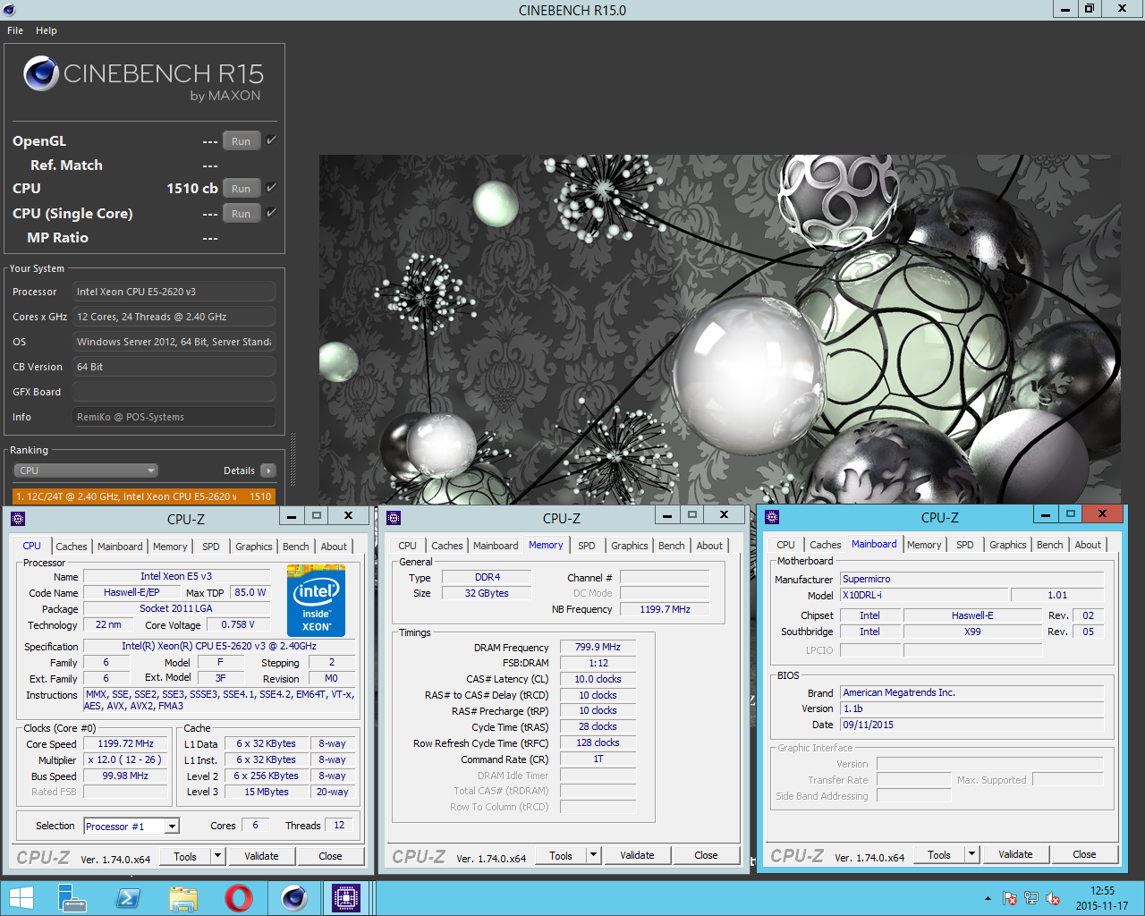
Task: Click Validate in the CPU-Z Mainboard window
Action: 1015,854
